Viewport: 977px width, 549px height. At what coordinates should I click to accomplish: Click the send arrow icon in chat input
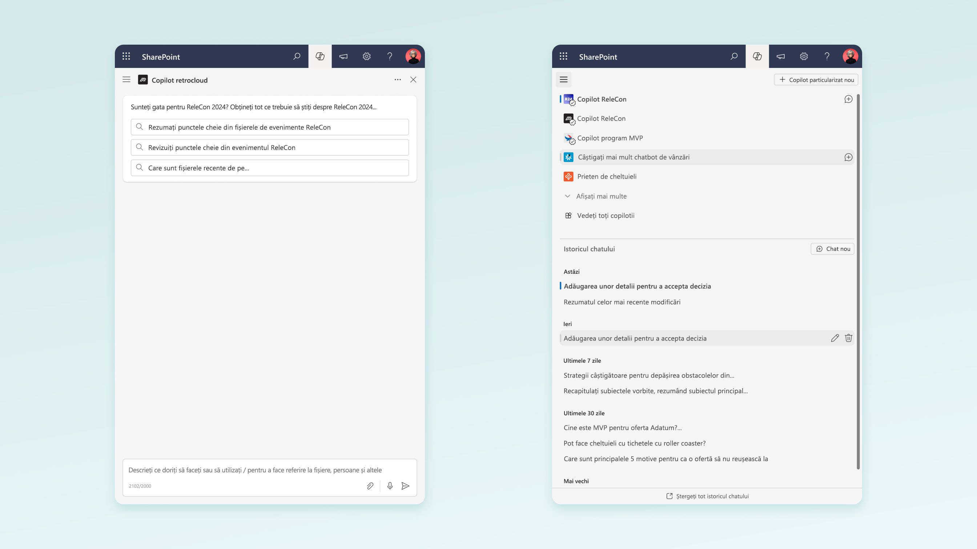point(405,486)
